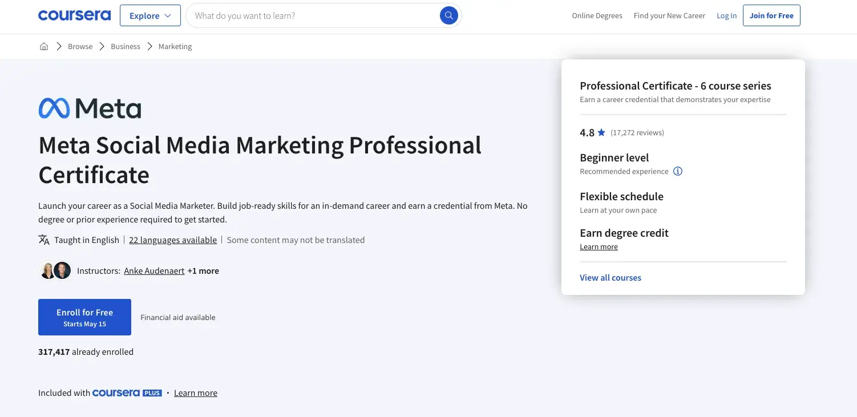Click the instructor profile photos
857x417 pixels.
click(55, 270)
